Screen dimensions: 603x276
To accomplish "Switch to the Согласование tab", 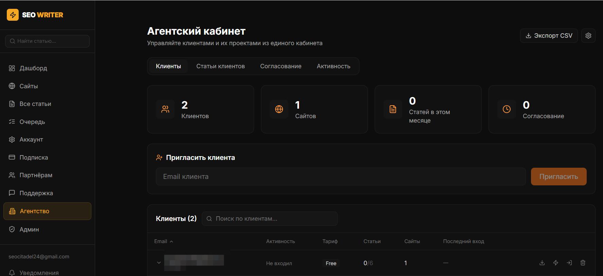I will 281,66.
